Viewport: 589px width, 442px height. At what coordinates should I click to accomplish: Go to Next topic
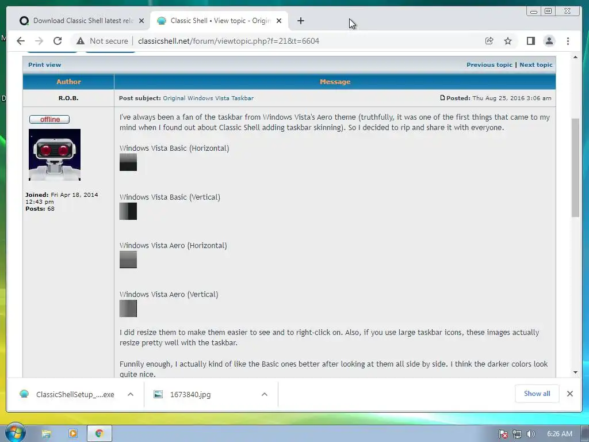[x=536, y=64]
